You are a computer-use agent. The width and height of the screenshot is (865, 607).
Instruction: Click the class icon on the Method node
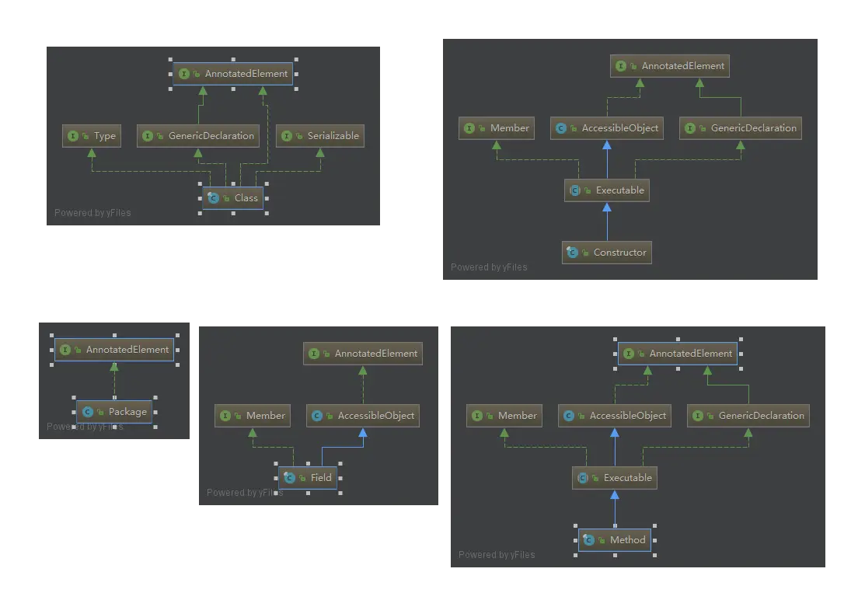tap(588, 539)
